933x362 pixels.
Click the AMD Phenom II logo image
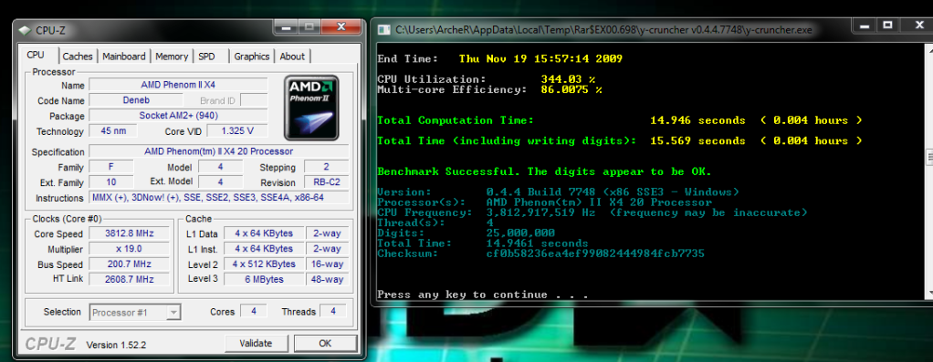click(x=311, y=107)
